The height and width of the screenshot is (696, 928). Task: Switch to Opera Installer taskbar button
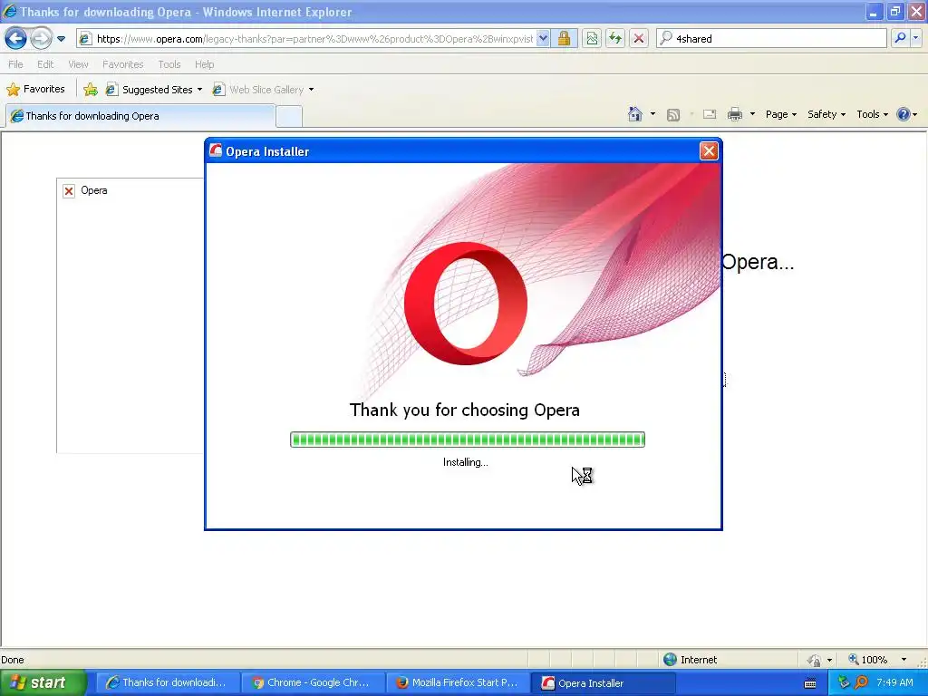point(603,682)
